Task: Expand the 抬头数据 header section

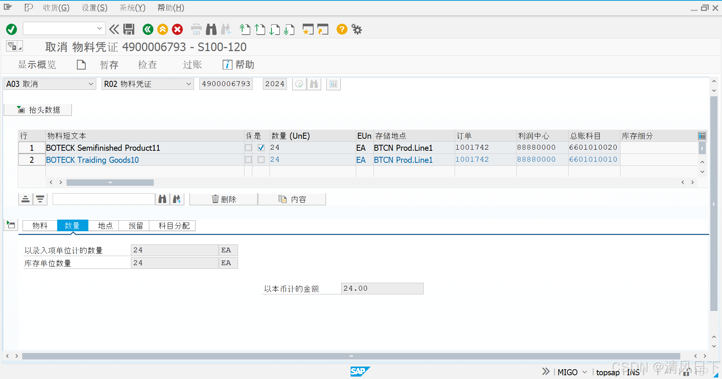Action: [38, 110]
